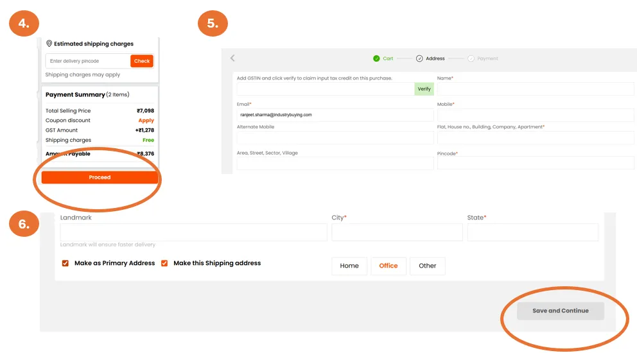Click the Check pincode button

[142, 61]
